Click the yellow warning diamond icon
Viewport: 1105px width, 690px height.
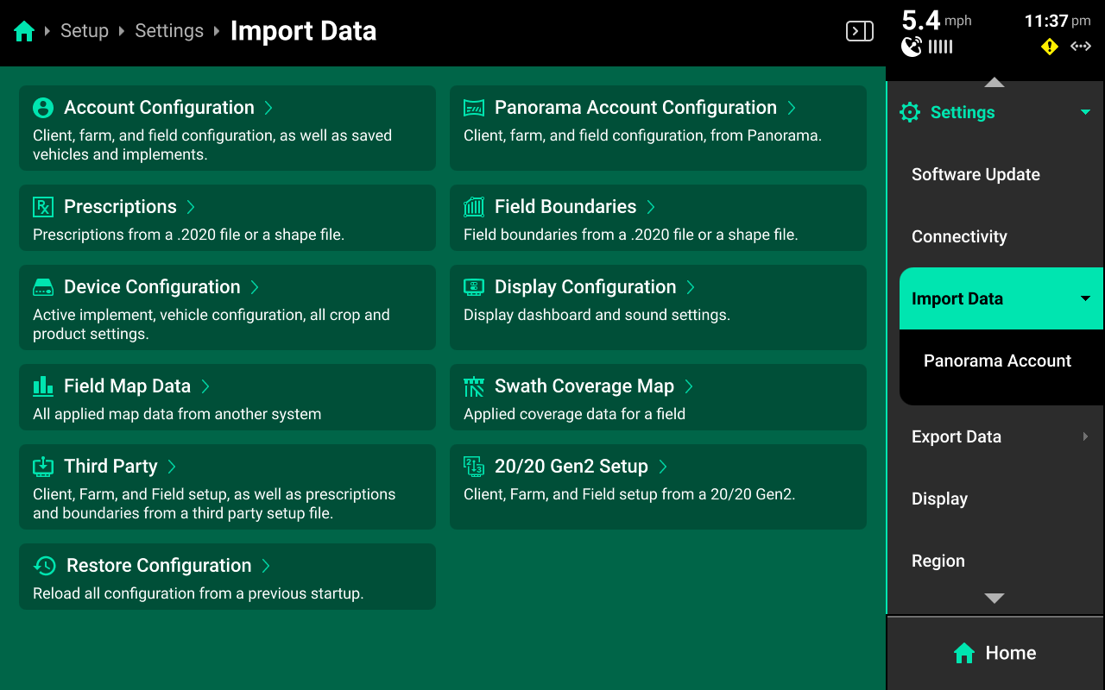(1050, 47)
